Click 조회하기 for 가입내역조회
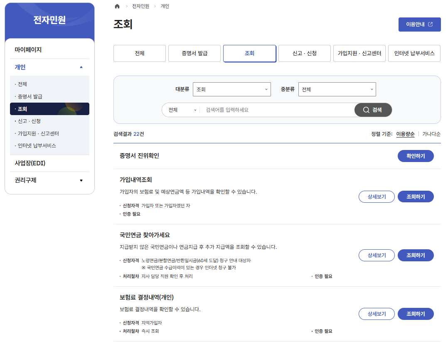448x344 pixels. pos(416,197)
